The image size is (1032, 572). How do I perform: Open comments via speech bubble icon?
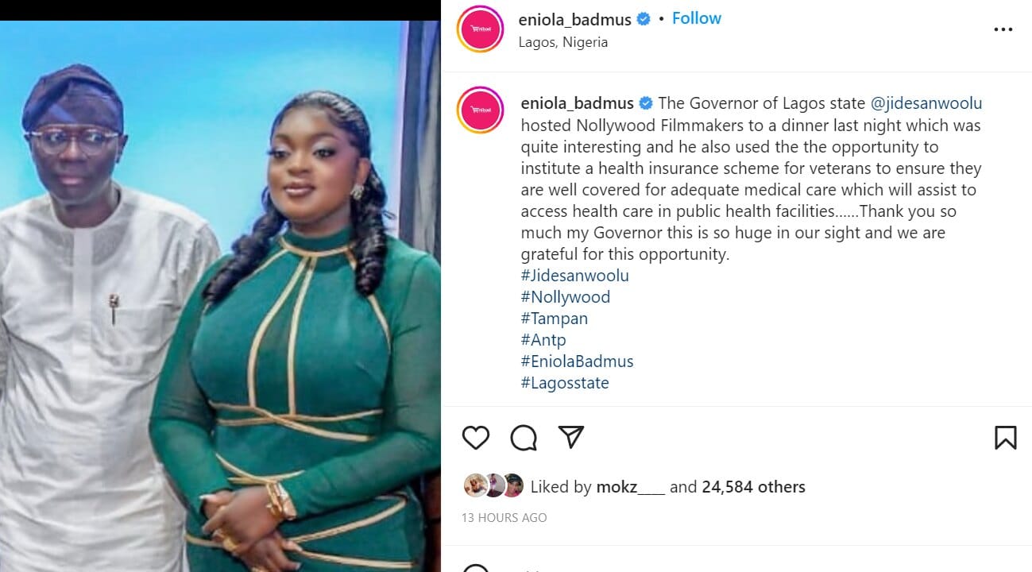coord(524,438)
